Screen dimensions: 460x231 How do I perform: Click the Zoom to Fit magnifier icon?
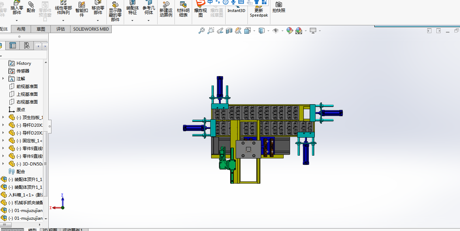[x=202, y=31]
